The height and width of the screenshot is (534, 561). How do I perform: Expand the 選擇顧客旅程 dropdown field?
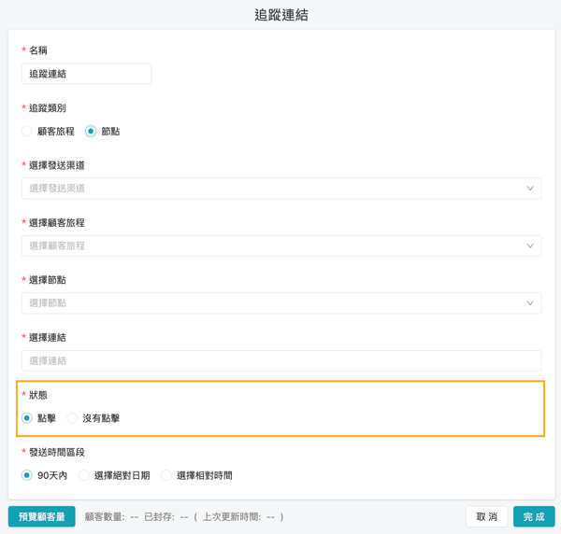point(271,246)
